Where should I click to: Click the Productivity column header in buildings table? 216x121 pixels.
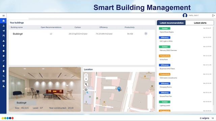[x=130, y=28]
